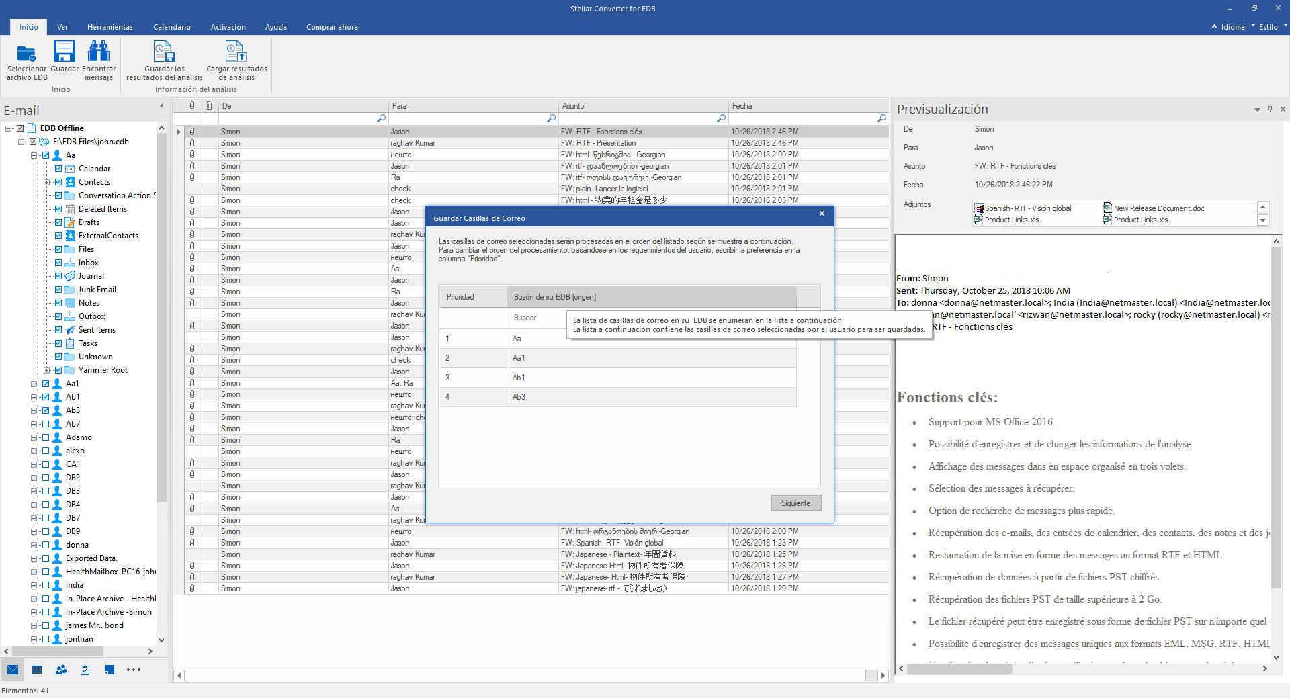1290x698 pixels.
Task: Toggle checkbox for Drafts folder
Action: tap(58, 222)
